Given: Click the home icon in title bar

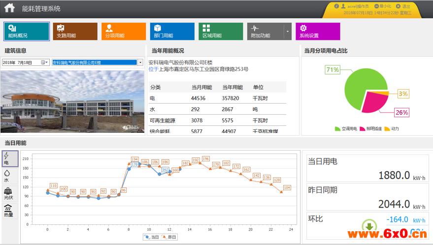Looking at the screenshot, I should [10, 8].
